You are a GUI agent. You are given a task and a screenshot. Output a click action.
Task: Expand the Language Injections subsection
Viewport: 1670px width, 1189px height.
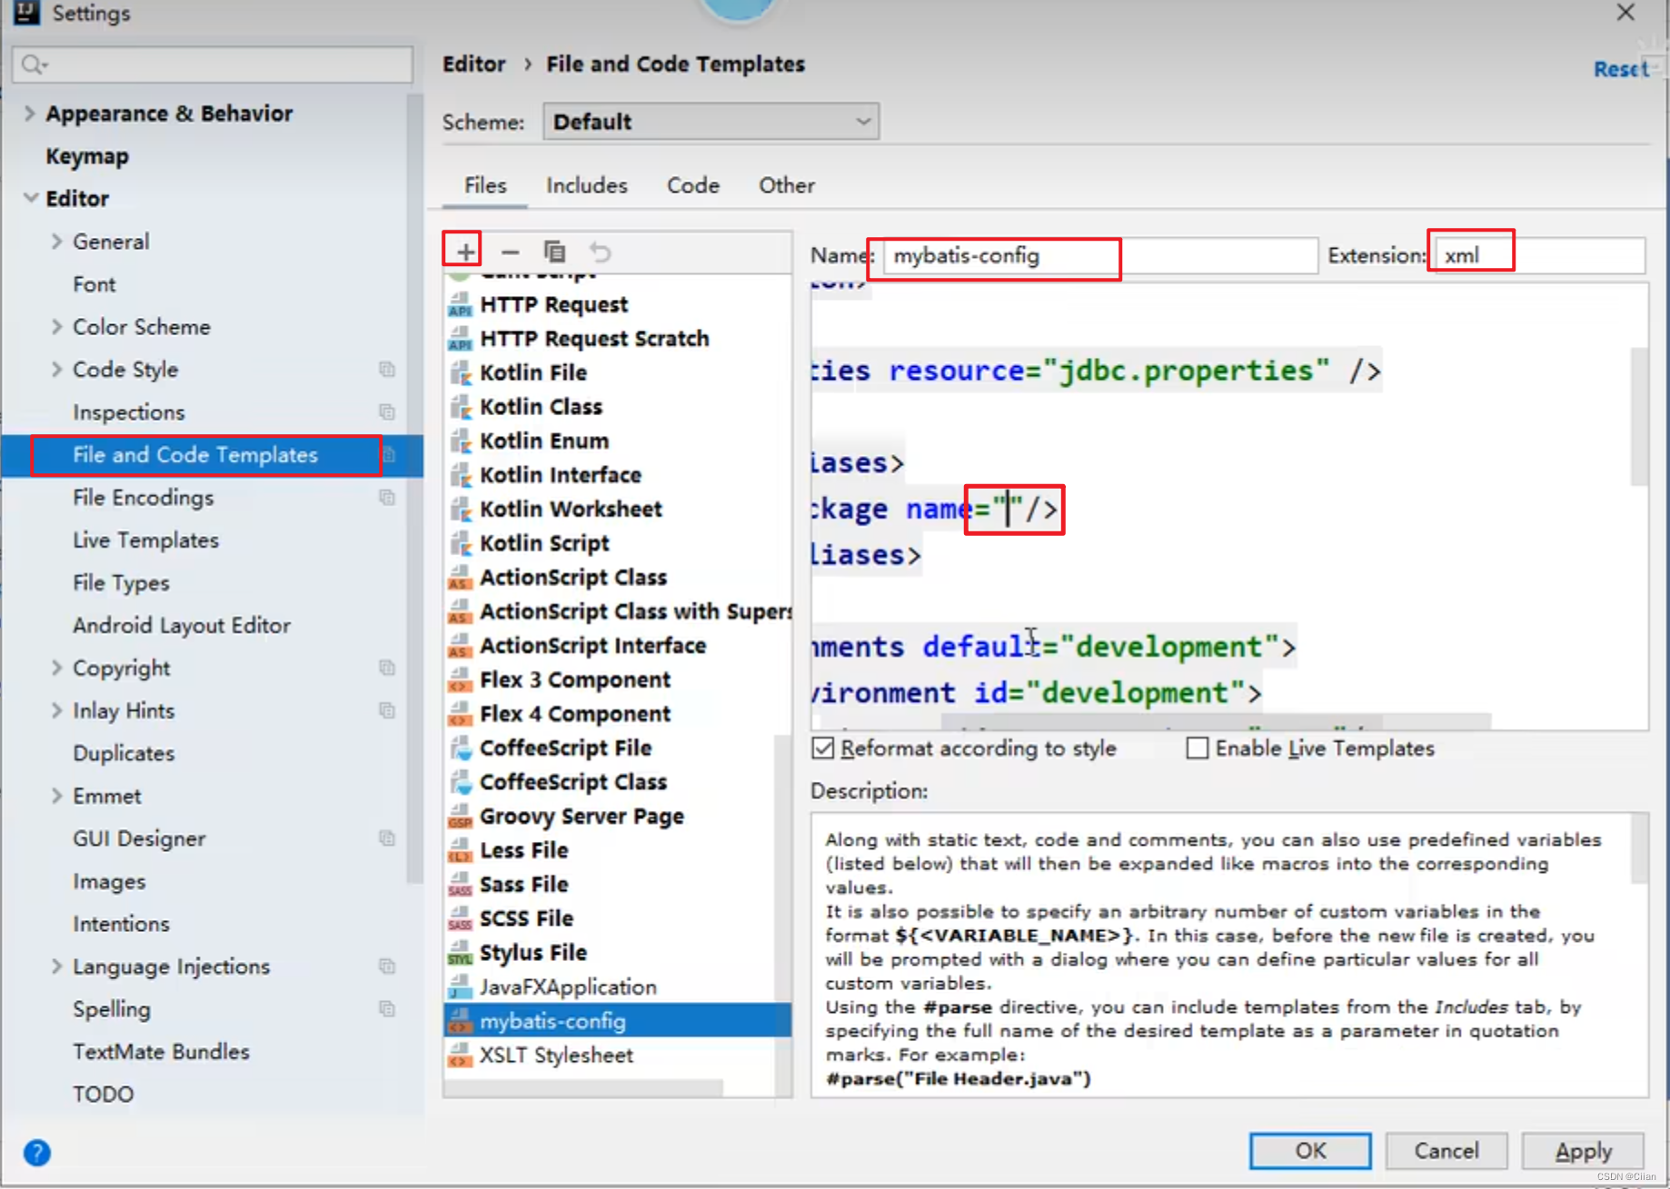point(56,966)
